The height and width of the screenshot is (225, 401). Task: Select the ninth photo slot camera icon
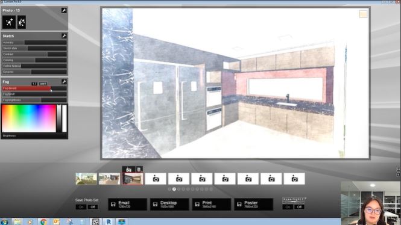271,179
